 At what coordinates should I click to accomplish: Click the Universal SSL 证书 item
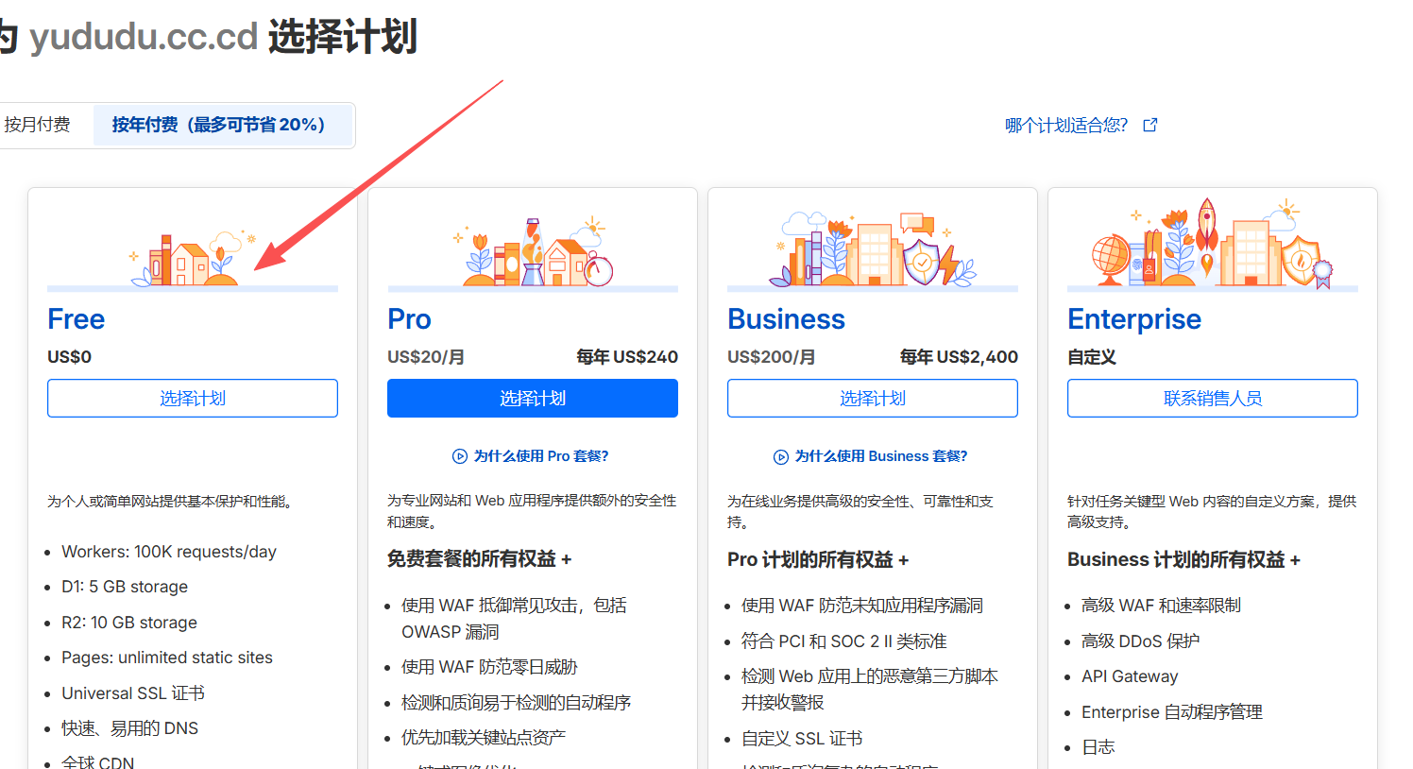pyautogui.click(x=133, y=693)
